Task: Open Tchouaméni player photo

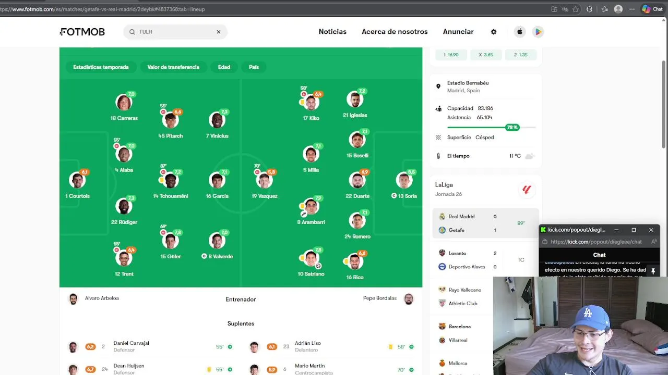Action: click(170, 180)
